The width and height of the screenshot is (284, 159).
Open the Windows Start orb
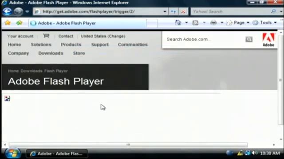click(12, 153)
